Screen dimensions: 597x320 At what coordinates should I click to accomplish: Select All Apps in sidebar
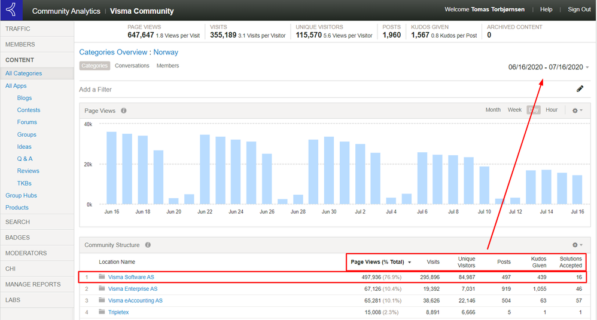pos(16,86)
